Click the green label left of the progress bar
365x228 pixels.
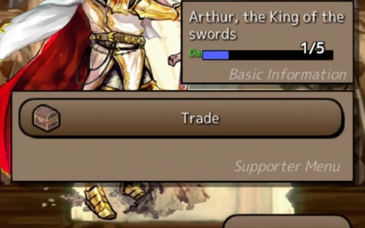coord(196,53)
